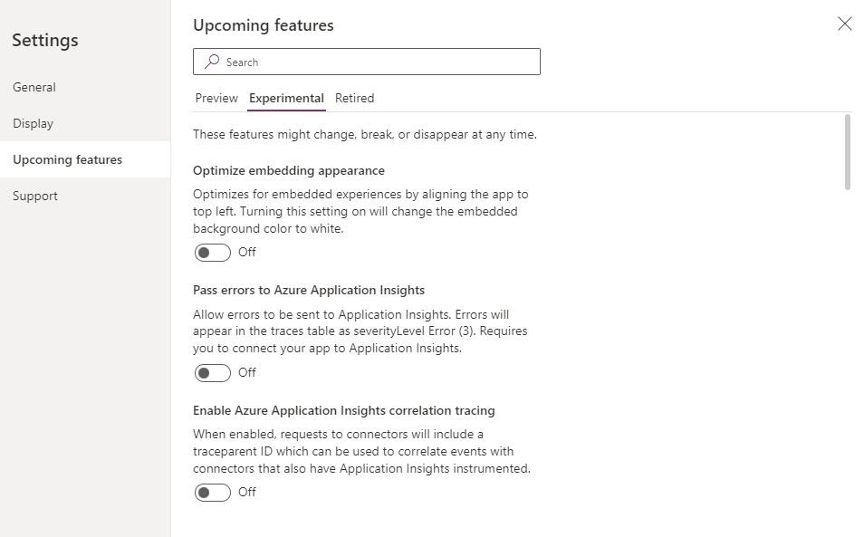This screenshot has height=537, width=864.
Task: Enable Optimize embedding appearance
Action: coord(213,253)
